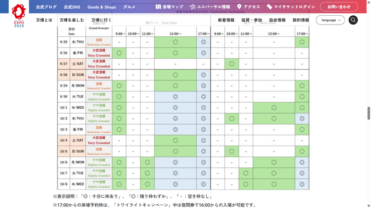Click 9/28 East Gate 12:00 circle
The width and height of the screenshot is (371, 208).
175,75
